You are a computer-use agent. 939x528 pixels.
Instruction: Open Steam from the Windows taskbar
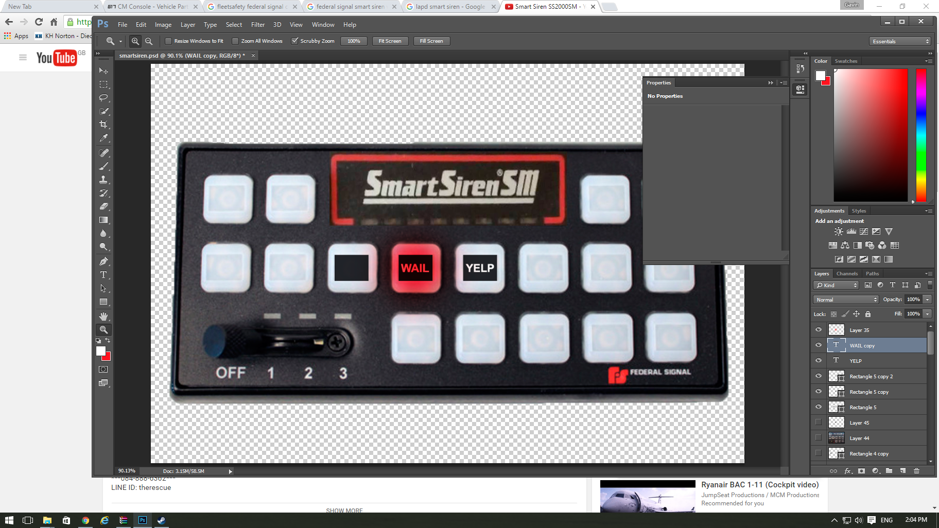(x=161, y=520)
